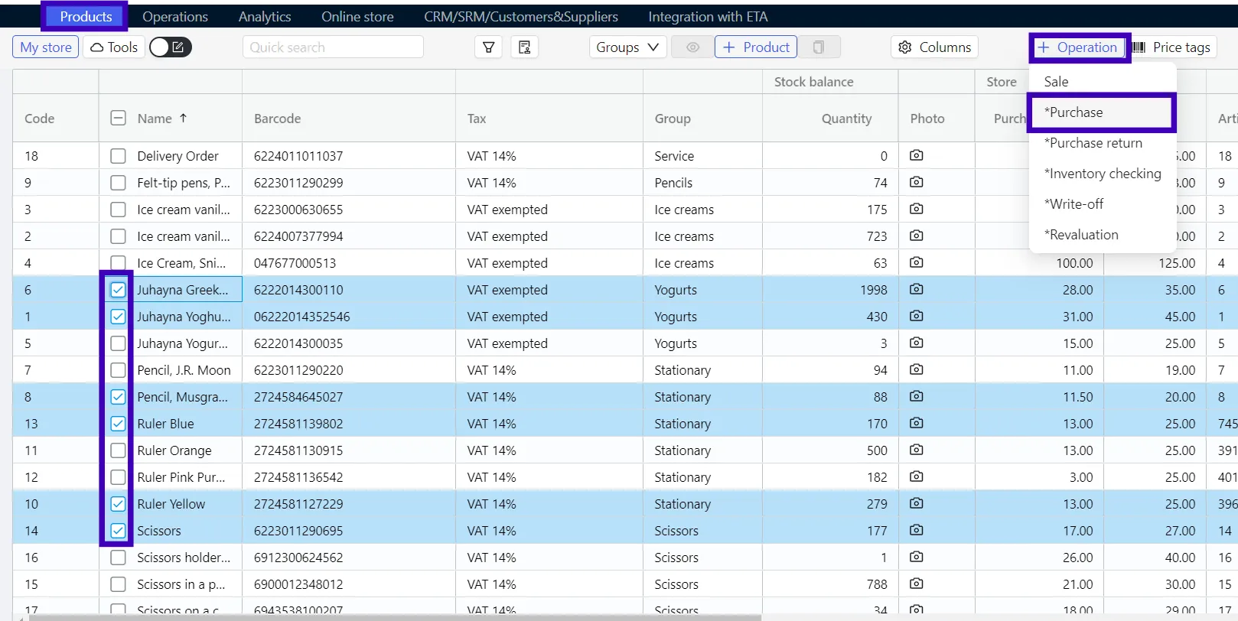1238x621 pixels.
Task: Open photo camera icon for Delivery Order
Action: pyautogui.click(x=916, y=155)
